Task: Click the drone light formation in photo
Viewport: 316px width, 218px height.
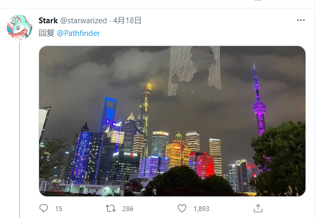Action: tap(194, 71)
